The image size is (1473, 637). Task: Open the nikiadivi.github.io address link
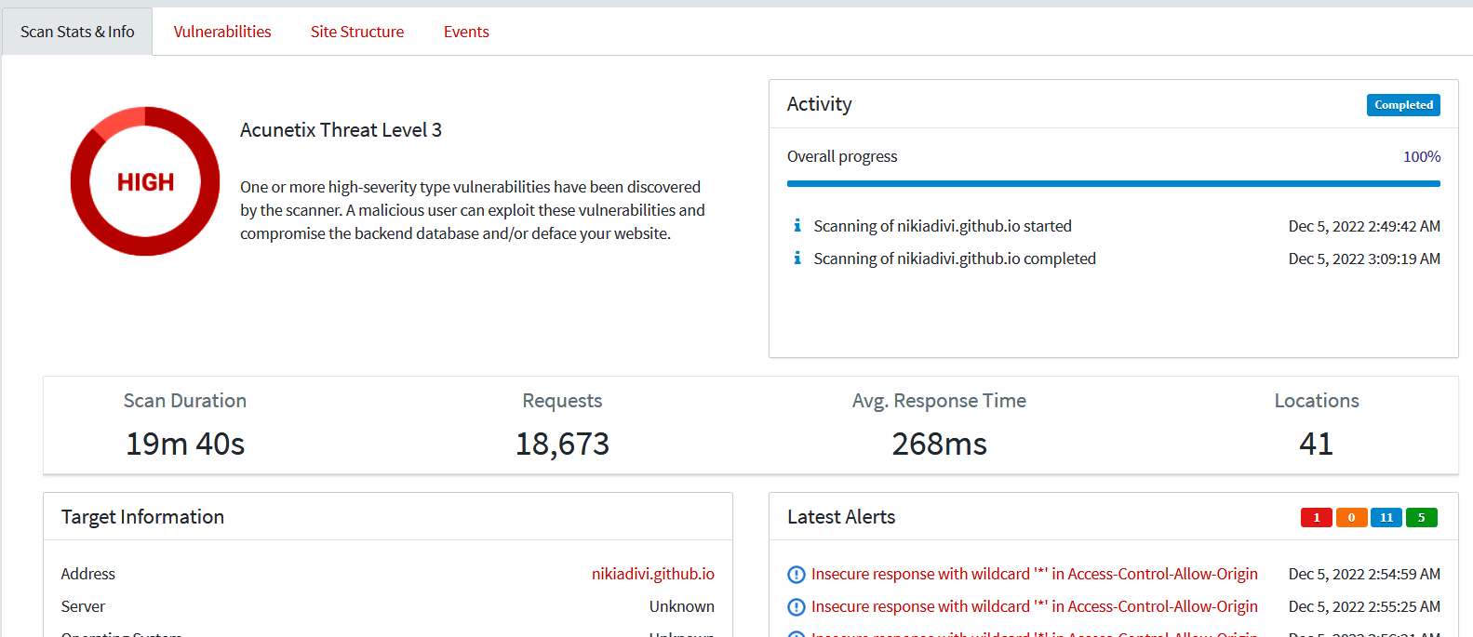click(x=652, y=574)
